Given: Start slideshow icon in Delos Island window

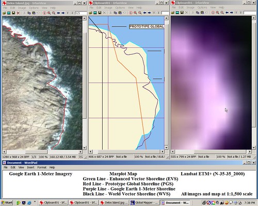Looking at the screenshot, I should (9, 13).
